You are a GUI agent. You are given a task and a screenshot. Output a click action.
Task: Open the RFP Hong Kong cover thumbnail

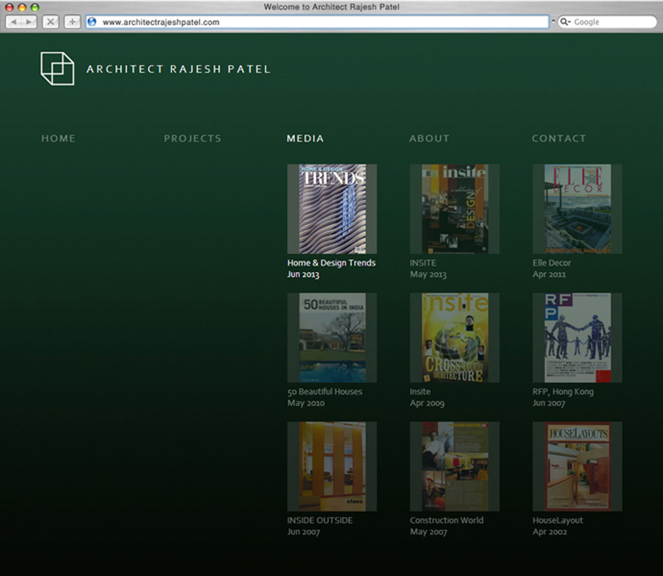[x=577, y=338]
